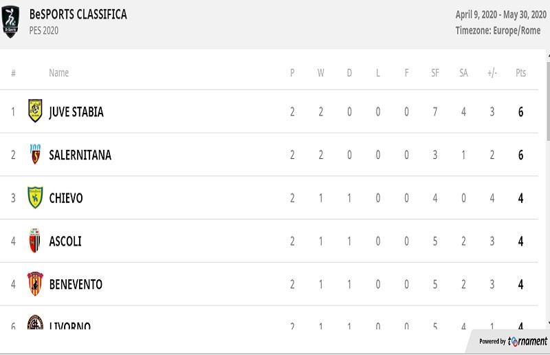Image resolution: width=550 pixels, height=355 pixels.
Task: Click the +/- column header
Action: [x=492, y=73]
